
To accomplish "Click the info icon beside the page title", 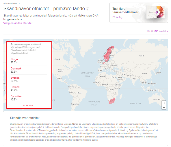I will click(x=88, y=9).
